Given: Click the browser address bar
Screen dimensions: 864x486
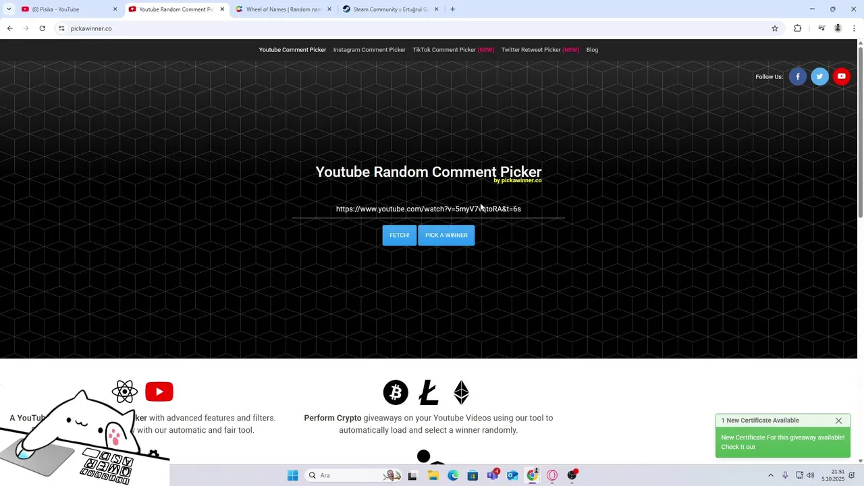Looking at the screenshot, I should point(412,28).
